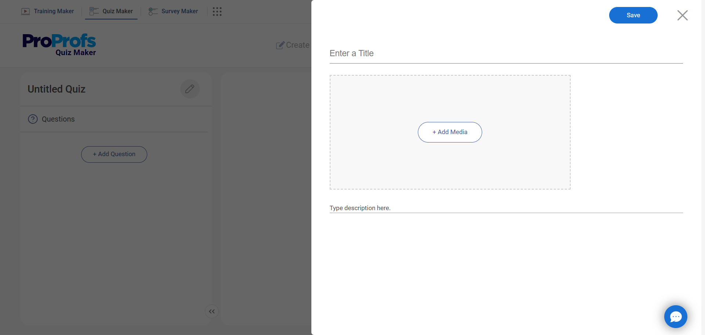The image size is (705, 335).
Task: Select the Questions section label
Action: coord(58,119)
